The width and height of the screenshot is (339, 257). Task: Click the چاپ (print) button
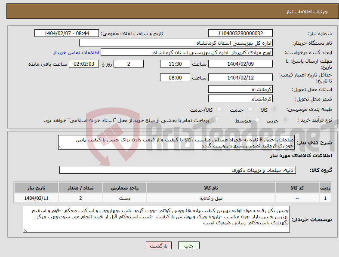tap(188, 245)
